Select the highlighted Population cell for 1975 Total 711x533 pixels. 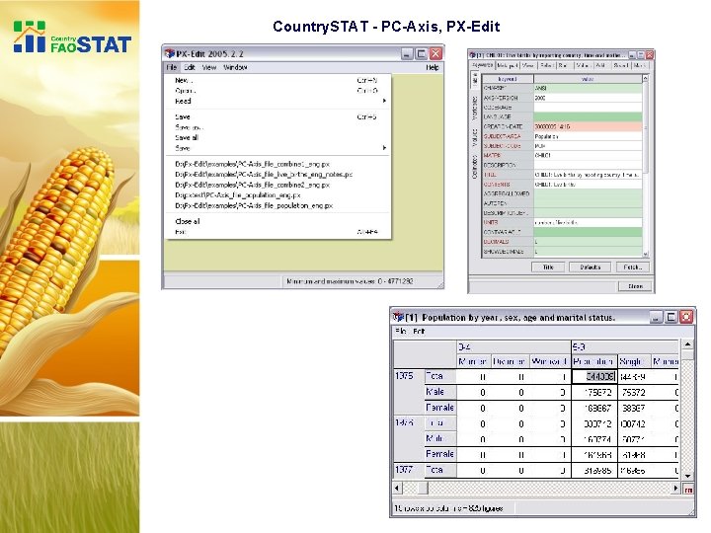coord(594,377)
